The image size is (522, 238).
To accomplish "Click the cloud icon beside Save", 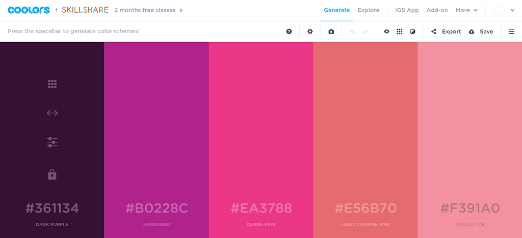I will point(472,32).
